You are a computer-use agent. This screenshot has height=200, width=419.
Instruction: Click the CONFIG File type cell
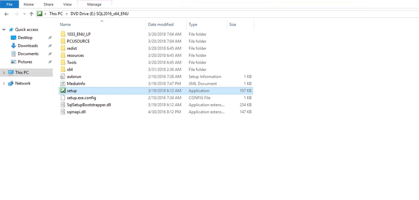tap(199, 98)
